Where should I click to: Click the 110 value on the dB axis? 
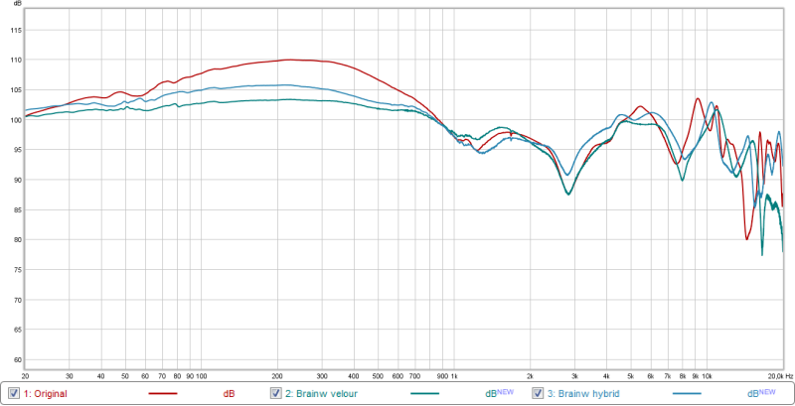[14, 60]
